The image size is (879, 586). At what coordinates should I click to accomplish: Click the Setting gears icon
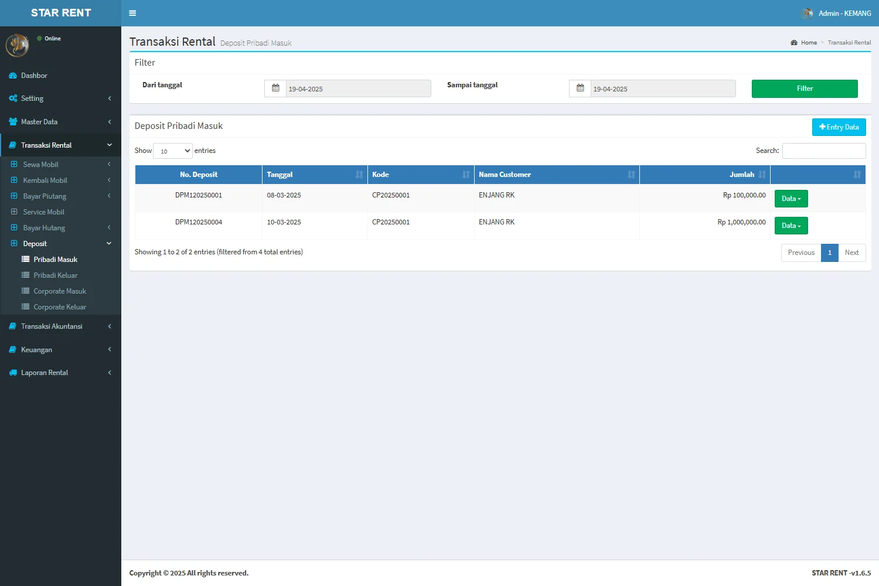[x=13, y=98]
